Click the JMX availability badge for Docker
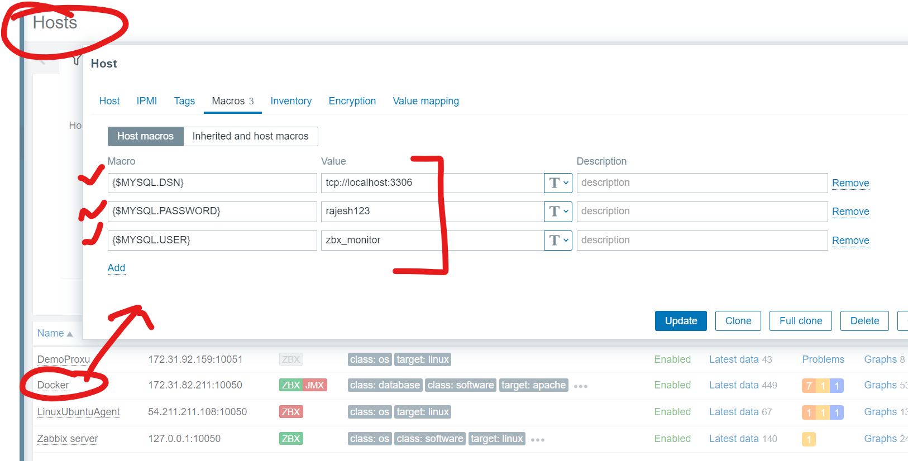 coord(315,385)
